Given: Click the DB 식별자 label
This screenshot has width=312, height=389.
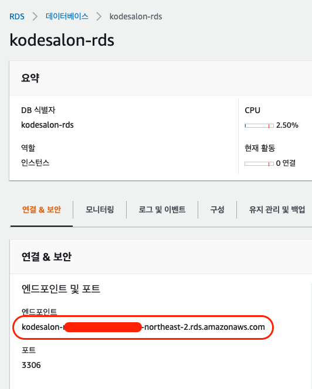Looking at the screenshot, I should (x=38, y=110).
